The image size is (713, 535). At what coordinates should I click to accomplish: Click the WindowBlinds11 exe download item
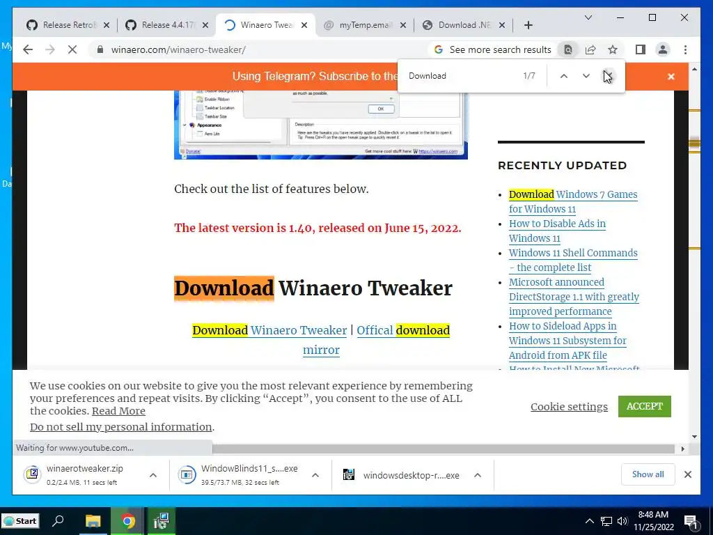point(240,474)
